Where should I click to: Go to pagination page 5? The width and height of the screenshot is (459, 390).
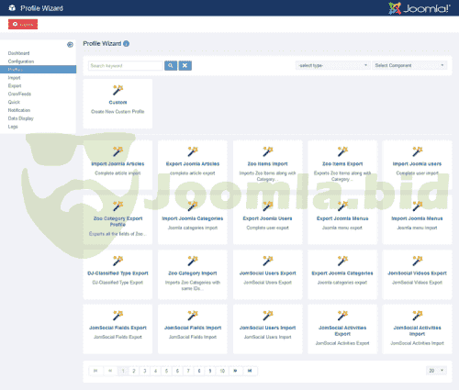pos(166,371)
